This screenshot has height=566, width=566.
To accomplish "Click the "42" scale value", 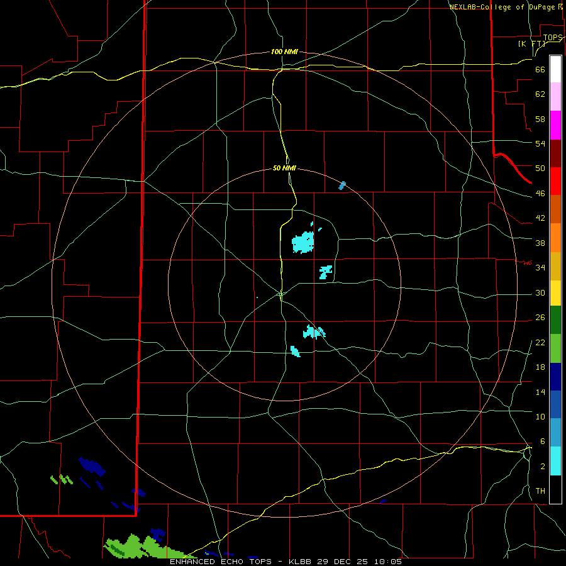I will coord(540,218).
